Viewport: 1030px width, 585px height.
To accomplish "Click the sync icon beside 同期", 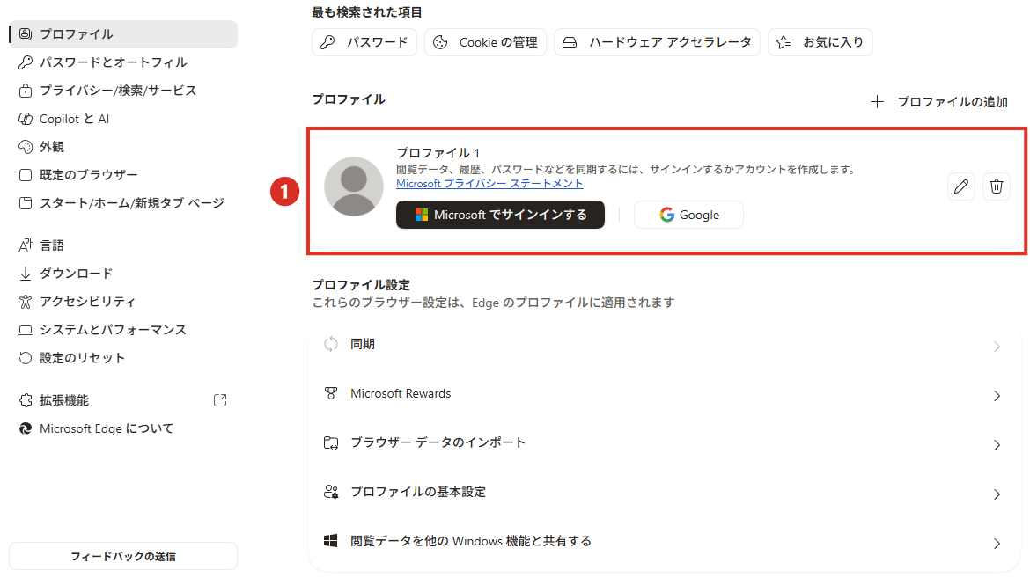I will pos(331,344).
